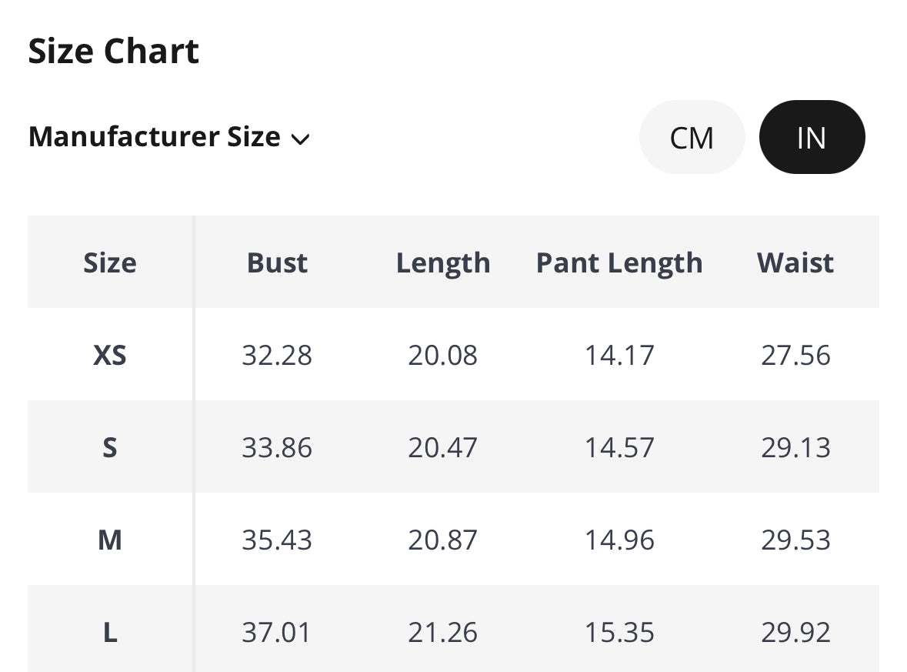Click XS bust value 32.28
The height and width of the screenshot is (672, 907).
click(x=277, y=355)
